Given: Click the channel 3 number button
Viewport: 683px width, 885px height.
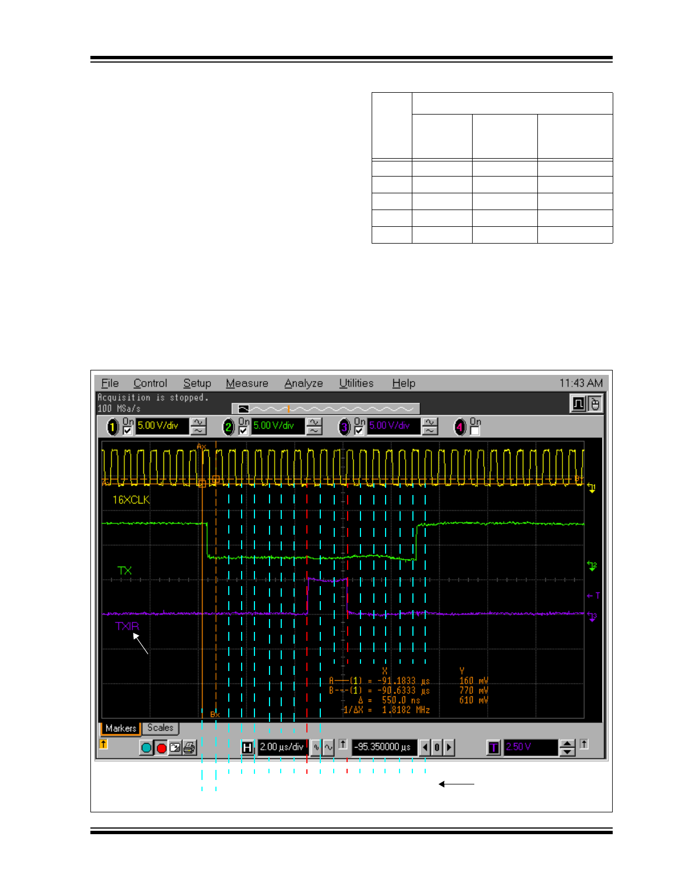Looking at the screenshot, I should (x=344, y=427).
